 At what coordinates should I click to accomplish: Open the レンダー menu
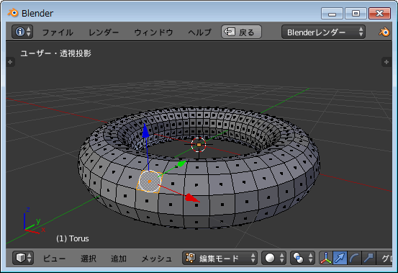point(104,32)
